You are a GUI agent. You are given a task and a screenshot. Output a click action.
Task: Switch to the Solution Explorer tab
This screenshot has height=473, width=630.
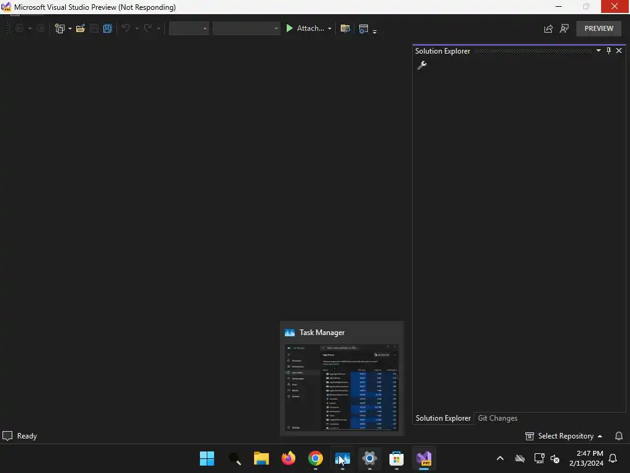tap(443, 418)
